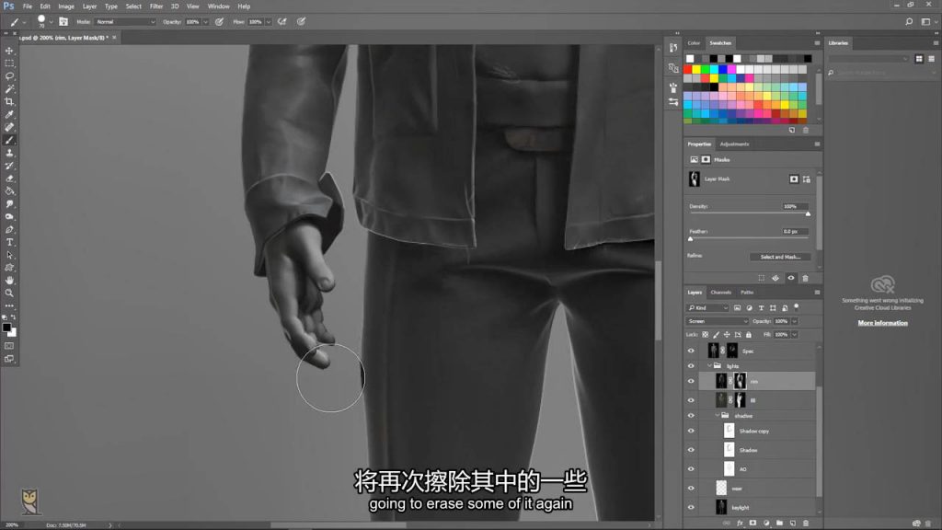The image size is (942, 530).
Task: Click the Create new group folder icon
Action: (x=779, y=524)
